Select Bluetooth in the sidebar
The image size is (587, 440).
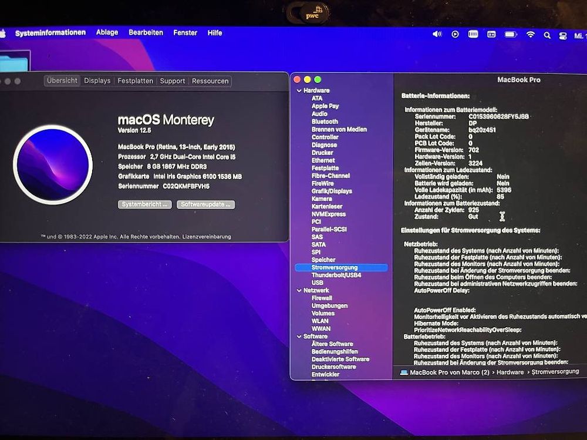pos(325,122)
